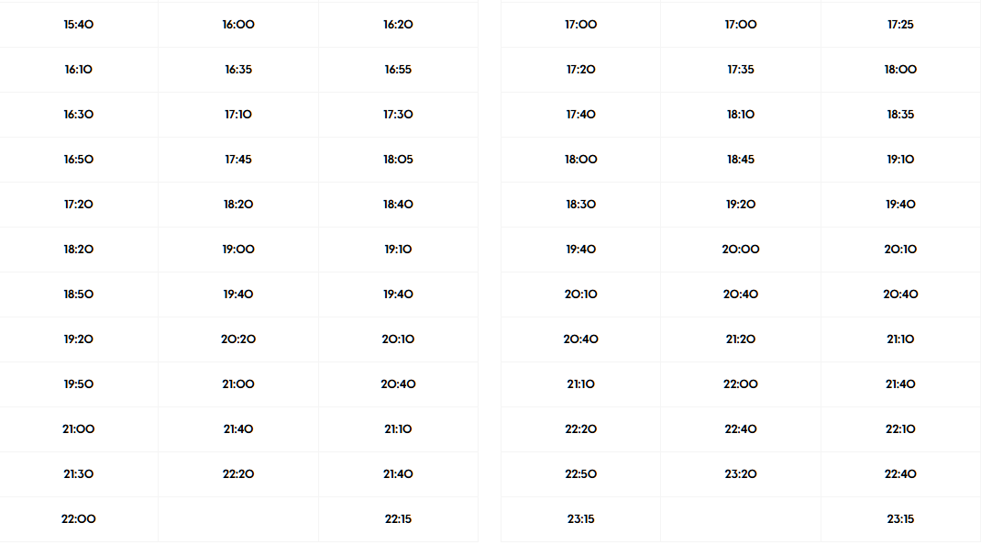Select the 23:20 departure cell
981x545 pixels.
coord(741,474)
